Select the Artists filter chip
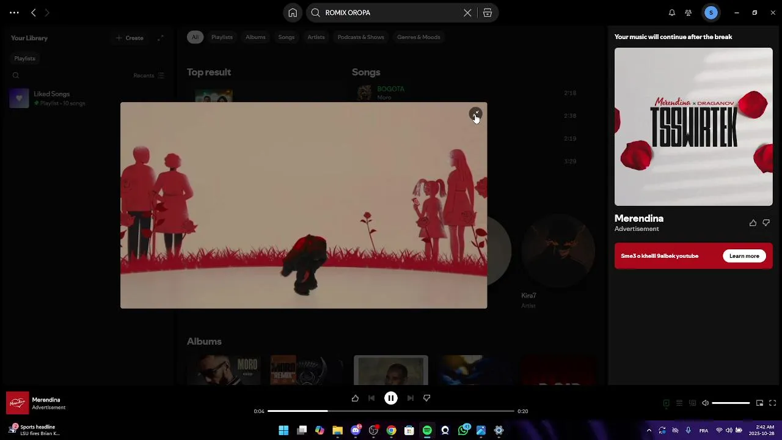 click(316, 37)
